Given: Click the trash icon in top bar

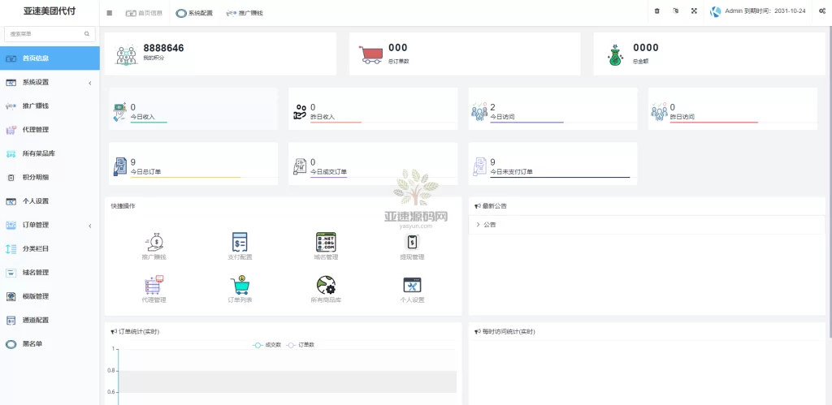Looking at the screenshot, I should tap(657, 12).
